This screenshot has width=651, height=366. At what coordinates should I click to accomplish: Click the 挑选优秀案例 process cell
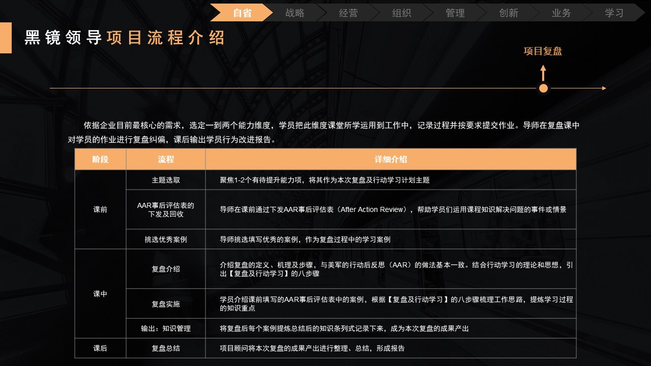(x=166, y=239)
